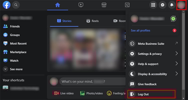The image size is (188, 100).
Task: Click the profile avatar in account menu card
Action: pos(135,19)
